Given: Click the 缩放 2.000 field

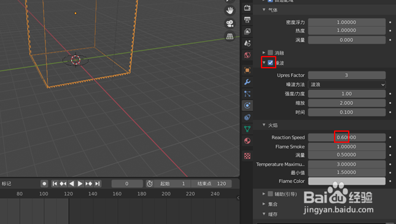Looking at the screenshot, I should click(x=347, y=103).
